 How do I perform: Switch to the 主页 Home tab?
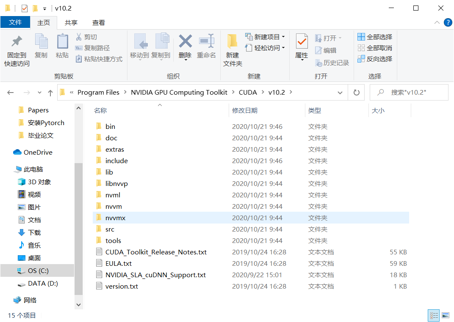(x=44, y=22)
